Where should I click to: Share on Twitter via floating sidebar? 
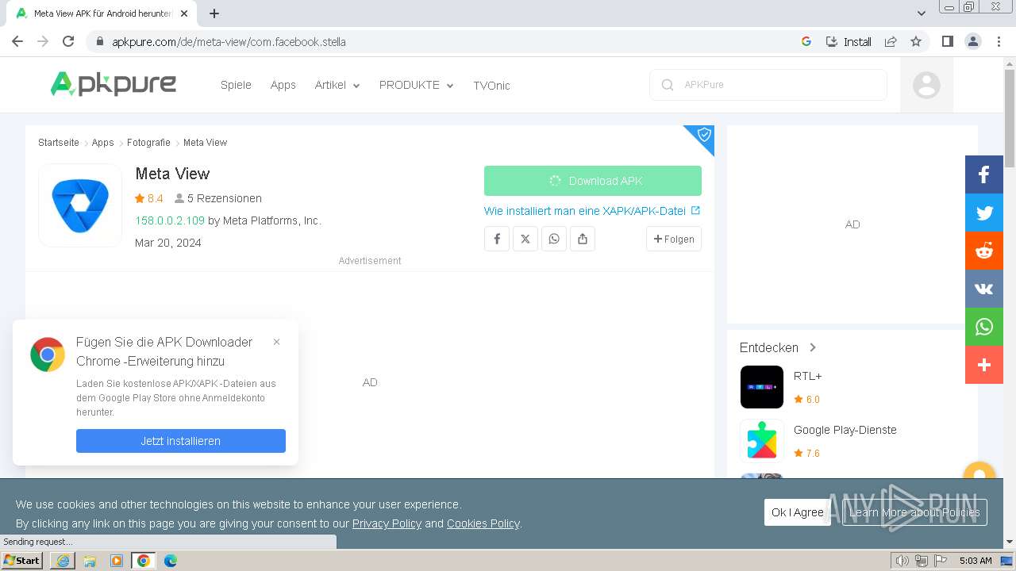pos(984,213)
